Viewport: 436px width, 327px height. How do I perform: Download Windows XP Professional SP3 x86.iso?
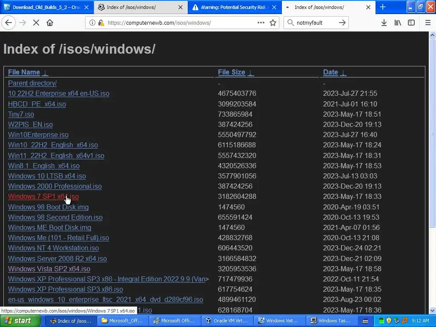[x=65, y=290]
